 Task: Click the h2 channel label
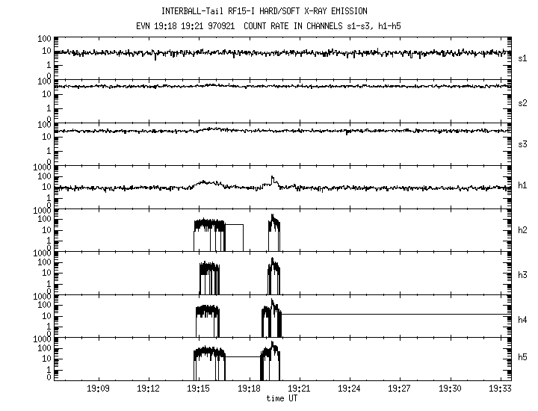pyautogui.click(x=524, y=229)
